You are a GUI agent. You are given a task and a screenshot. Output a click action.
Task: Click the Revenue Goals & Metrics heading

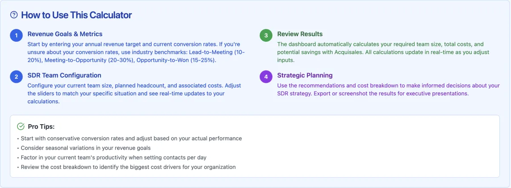pyautogui.click(x=65, y=34)
